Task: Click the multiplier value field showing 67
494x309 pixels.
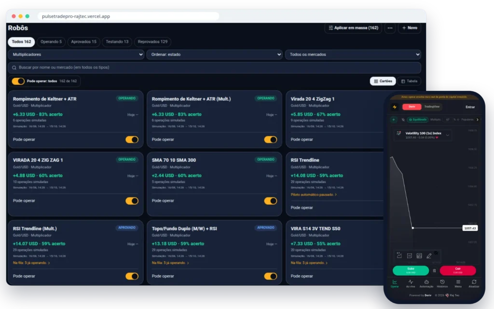Action: click(x=448, y=120)
